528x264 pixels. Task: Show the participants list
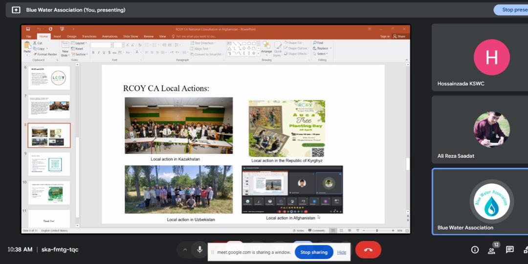point(492,250)
